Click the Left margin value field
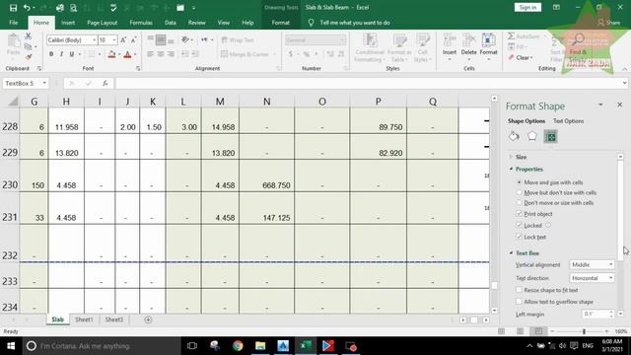This screenshot has width=631, height=355. 596,314
